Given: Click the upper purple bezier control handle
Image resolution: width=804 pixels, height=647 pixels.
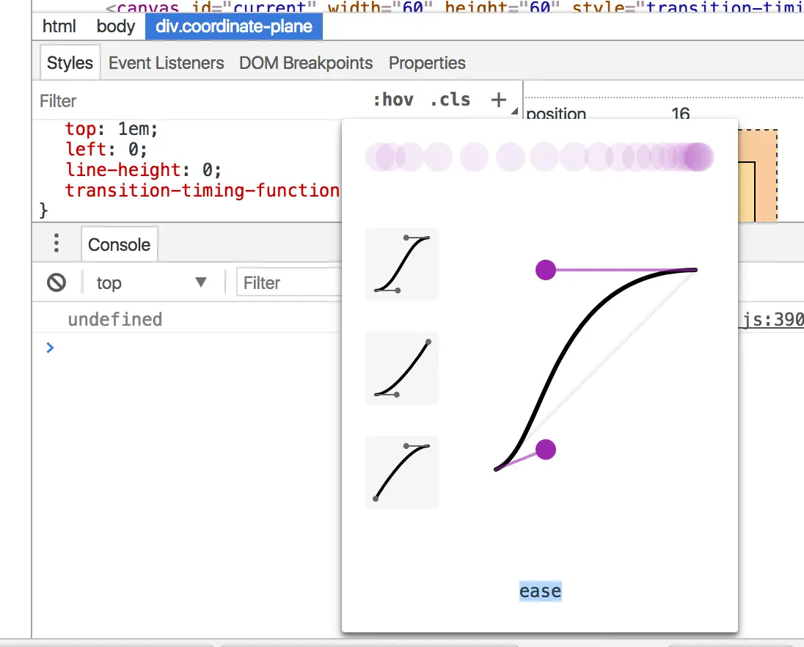Looking at the screenshot, I should [x=546, y=270].
